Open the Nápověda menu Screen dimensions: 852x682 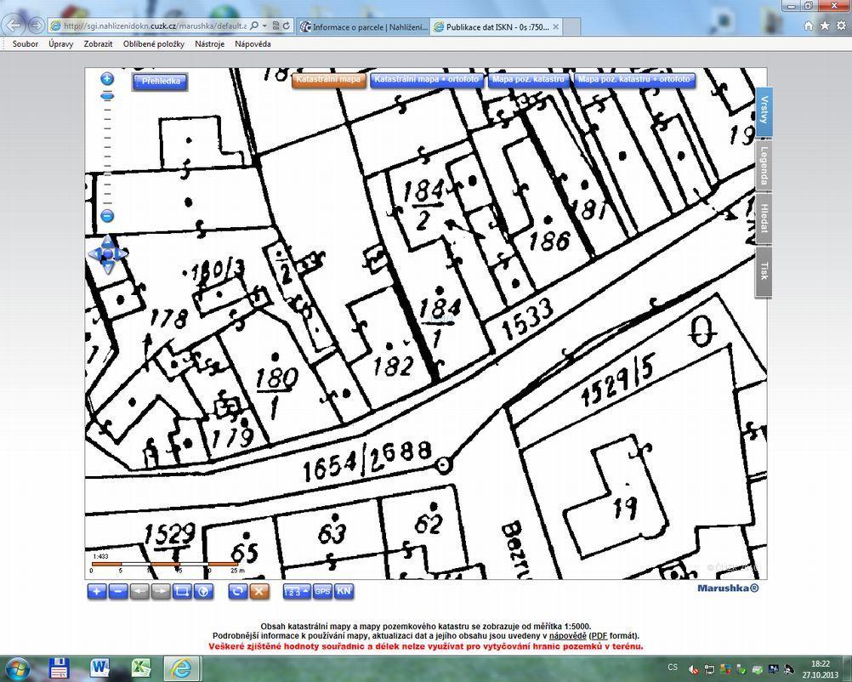pos(253,44)
